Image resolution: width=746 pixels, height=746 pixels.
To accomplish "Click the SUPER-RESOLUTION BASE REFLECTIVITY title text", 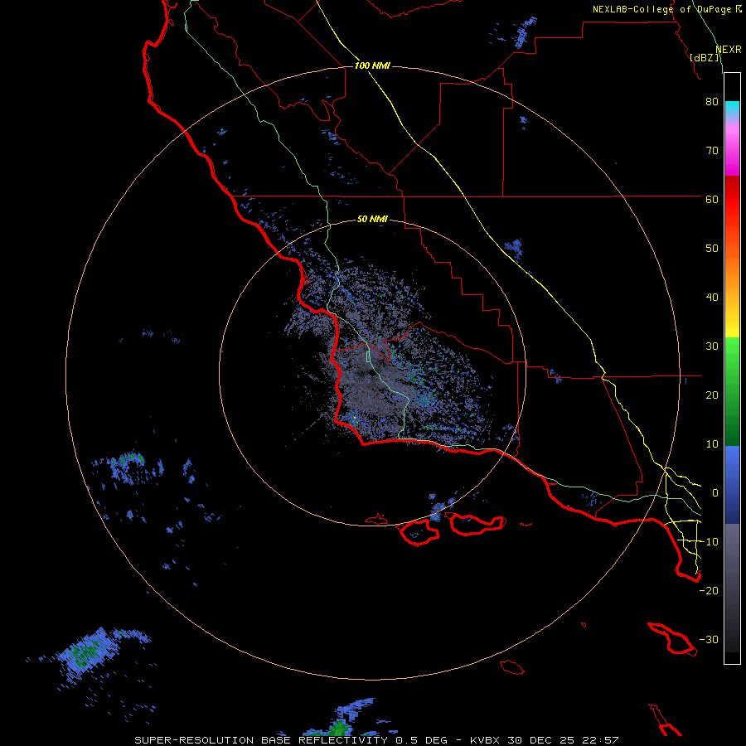I will click(261, 740).
